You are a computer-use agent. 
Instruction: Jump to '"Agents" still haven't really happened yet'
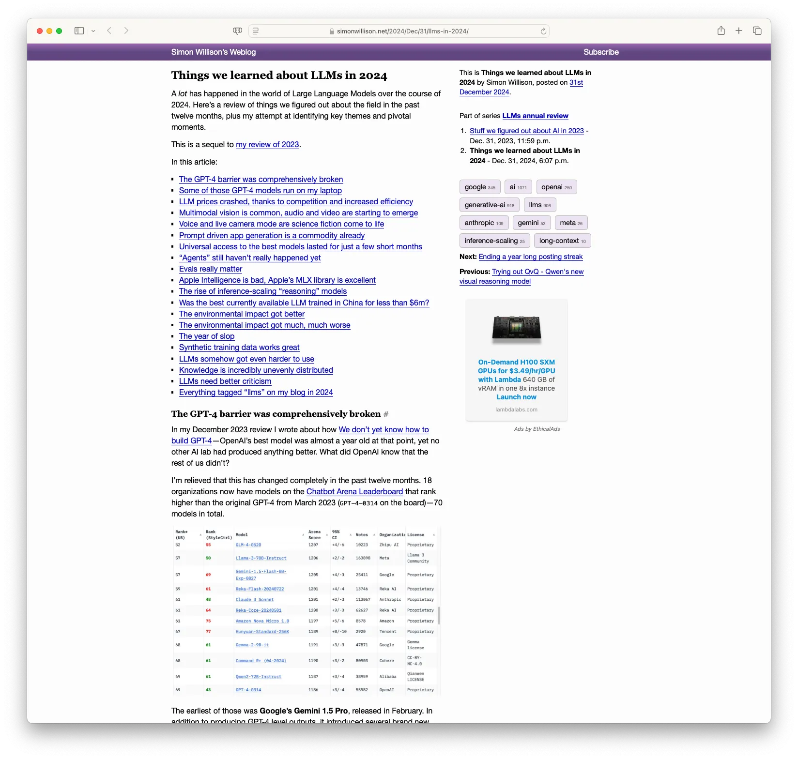click(x=250, y=258)
